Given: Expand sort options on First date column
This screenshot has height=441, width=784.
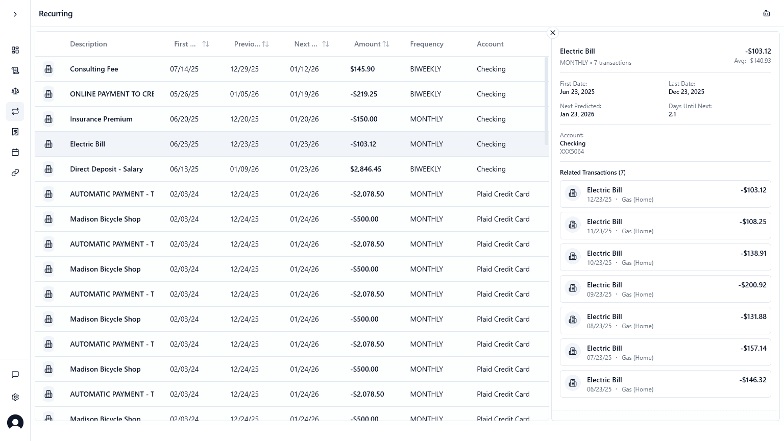Looking at the screenshot, I should (206, 44).
